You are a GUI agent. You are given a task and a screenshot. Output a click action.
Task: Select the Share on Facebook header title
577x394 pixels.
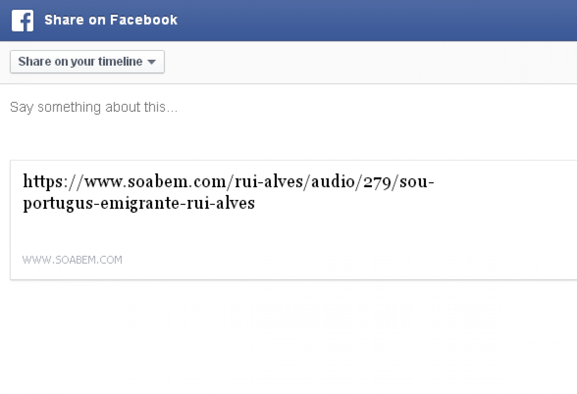pos(111,20)
